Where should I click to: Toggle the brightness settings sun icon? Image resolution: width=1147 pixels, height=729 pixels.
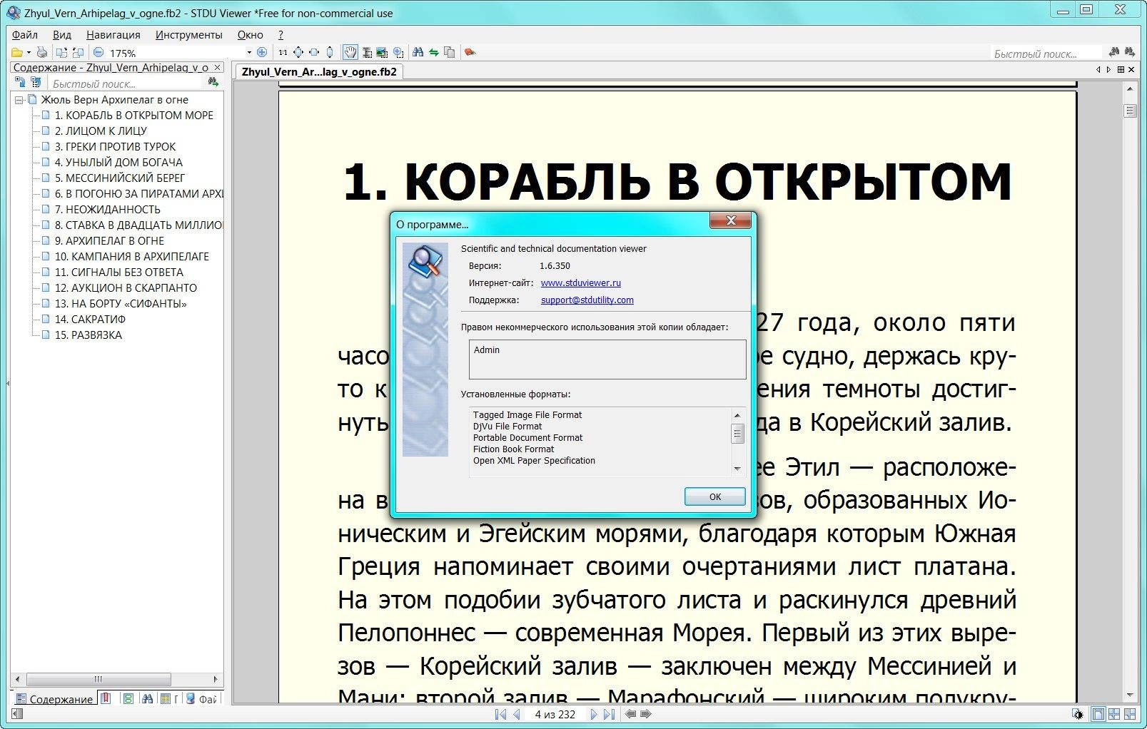(x=1078, y=714)
